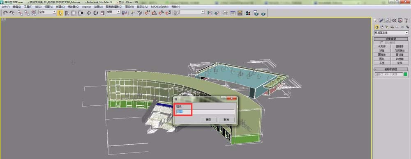Pick Rectangular Selection Region tool
Screen dimensions: 411x159
[74, 13]
